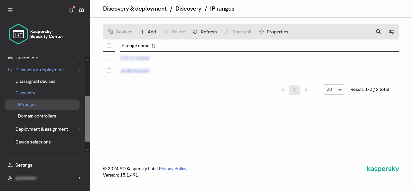Expand the Operations section chevron

tap(79, 58)
